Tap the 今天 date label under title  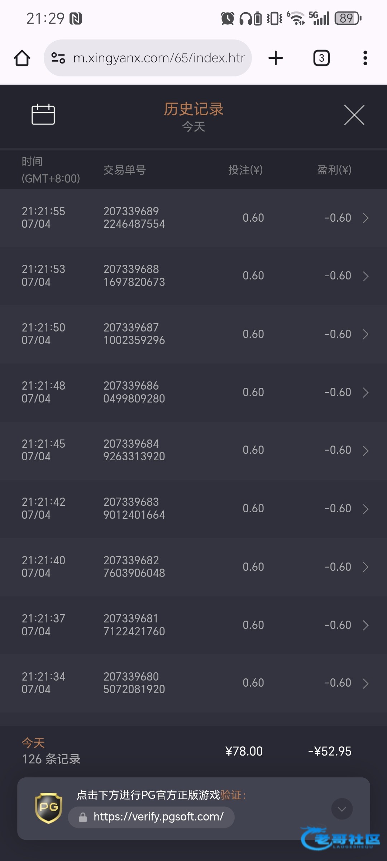click(x=193, y=127)
